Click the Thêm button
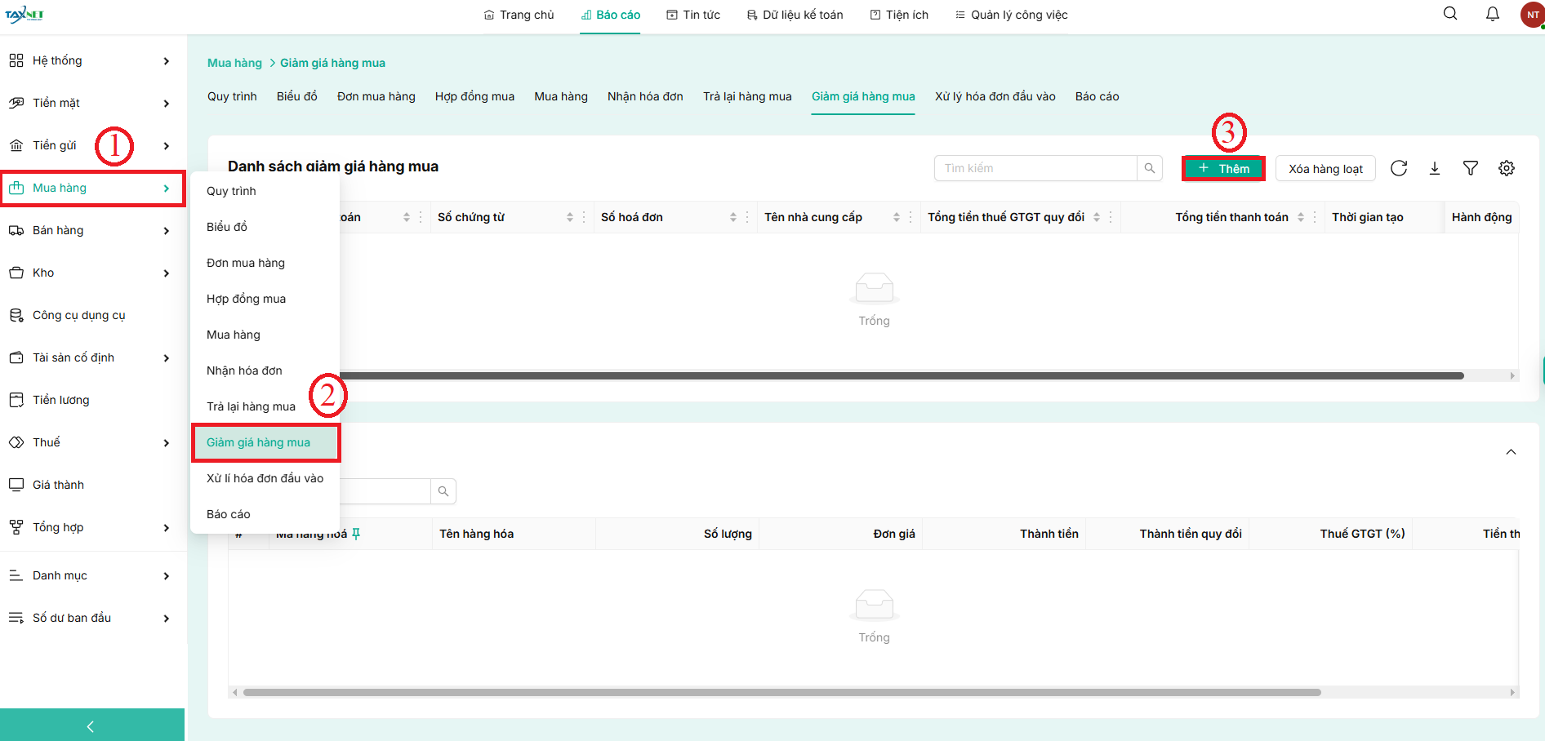The width and height of the screenshot is (1545, 741). [x=1223, y=168]
